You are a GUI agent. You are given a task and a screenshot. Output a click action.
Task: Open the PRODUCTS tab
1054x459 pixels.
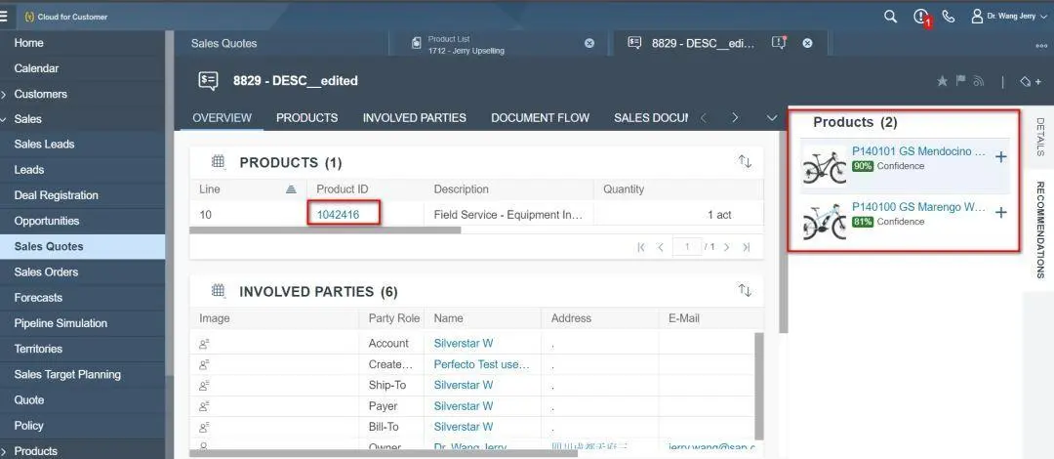click(306, 118)
